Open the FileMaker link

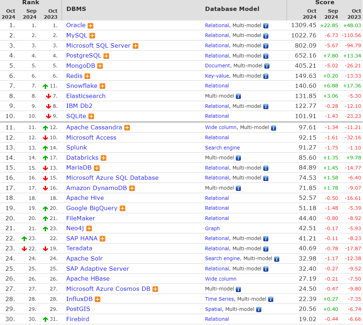coord(81,218)
